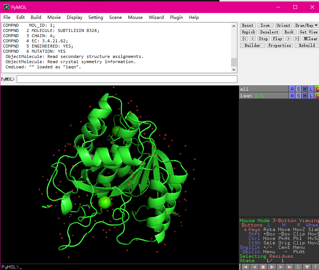This screenshot has height=270, width=319.
Task: Open the color menu for 1aqn
Action: (317, 96)
